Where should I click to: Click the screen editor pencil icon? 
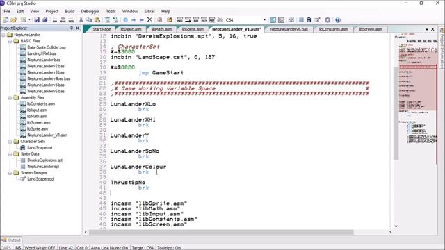317,20
